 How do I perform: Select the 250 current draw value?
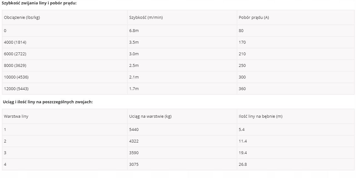[x=242, y=65]
